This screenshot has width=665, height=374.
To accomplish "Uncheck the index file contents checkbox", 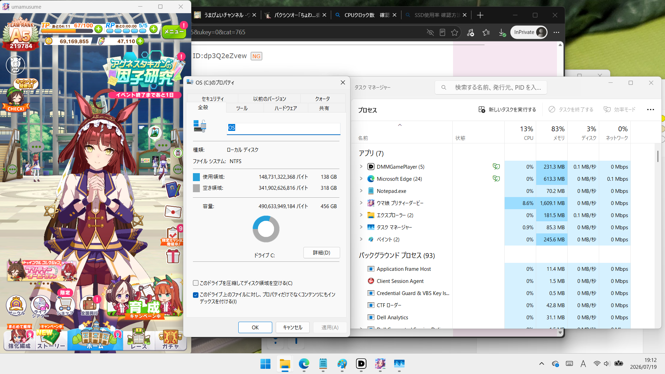I will [196, 295].
